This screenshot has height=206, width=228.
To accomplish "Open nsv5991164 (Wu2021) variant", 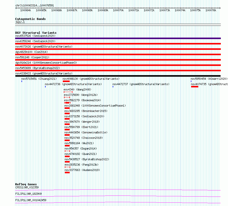I will 79,143.
